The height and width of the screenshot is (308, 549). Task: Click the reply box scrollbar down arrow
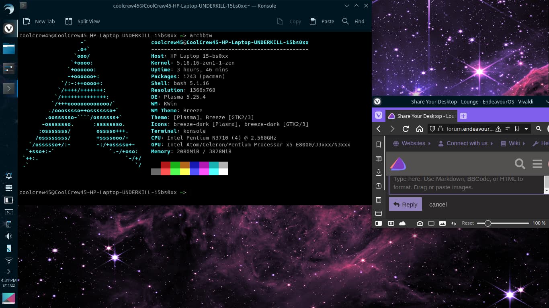pyautogui.click(x=547, y=191)
